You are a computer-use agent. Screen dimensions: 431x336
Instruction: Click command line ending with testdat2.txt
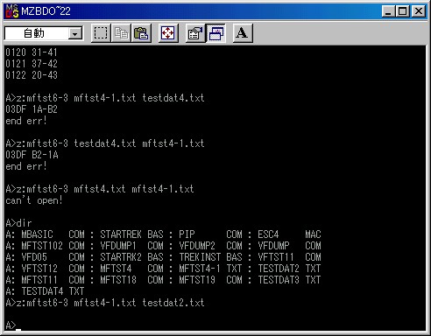pos(105,303)
